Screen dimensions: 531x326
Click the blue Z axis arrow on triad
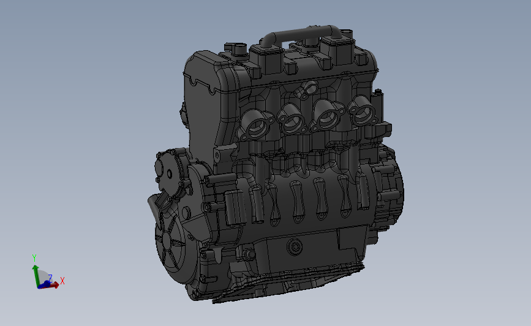pos(45,284)
